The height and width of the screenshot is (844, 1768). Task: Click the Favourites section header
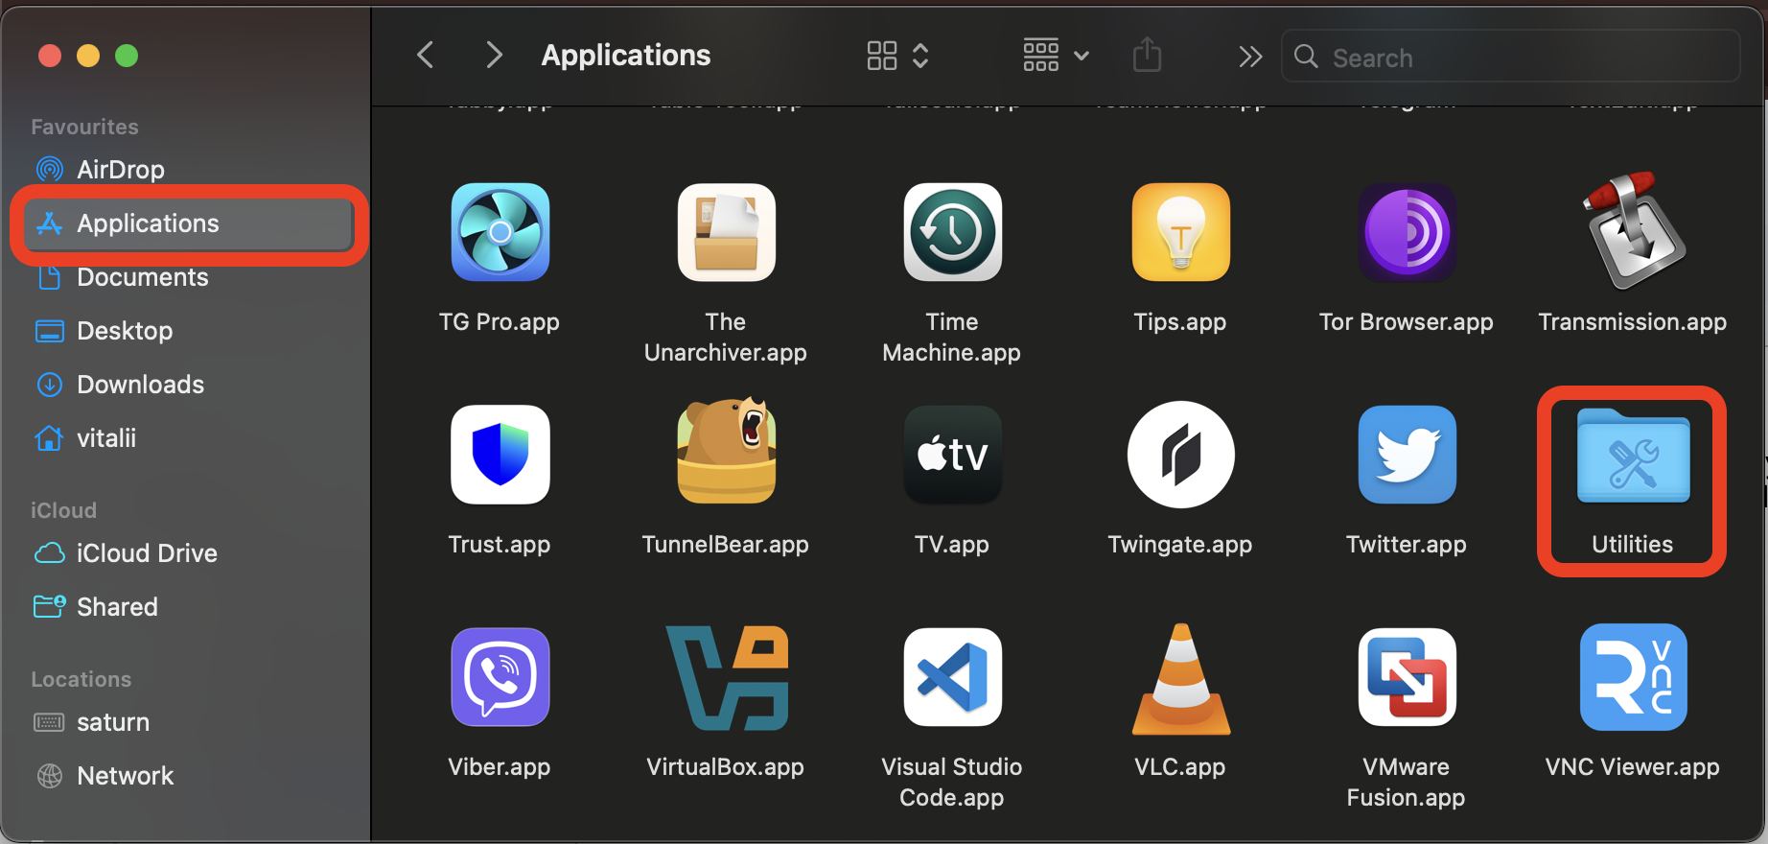click(84, 127)
